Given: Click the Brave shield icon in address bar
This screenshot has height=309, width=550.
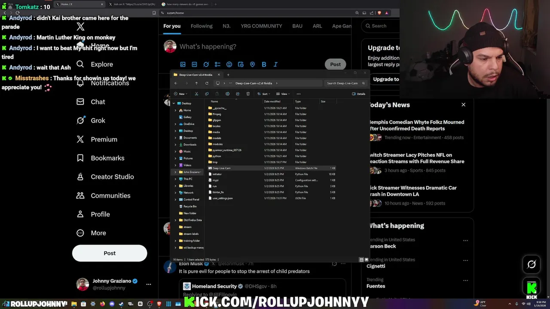Looking at the screenshot, I should tap(379, 13).
